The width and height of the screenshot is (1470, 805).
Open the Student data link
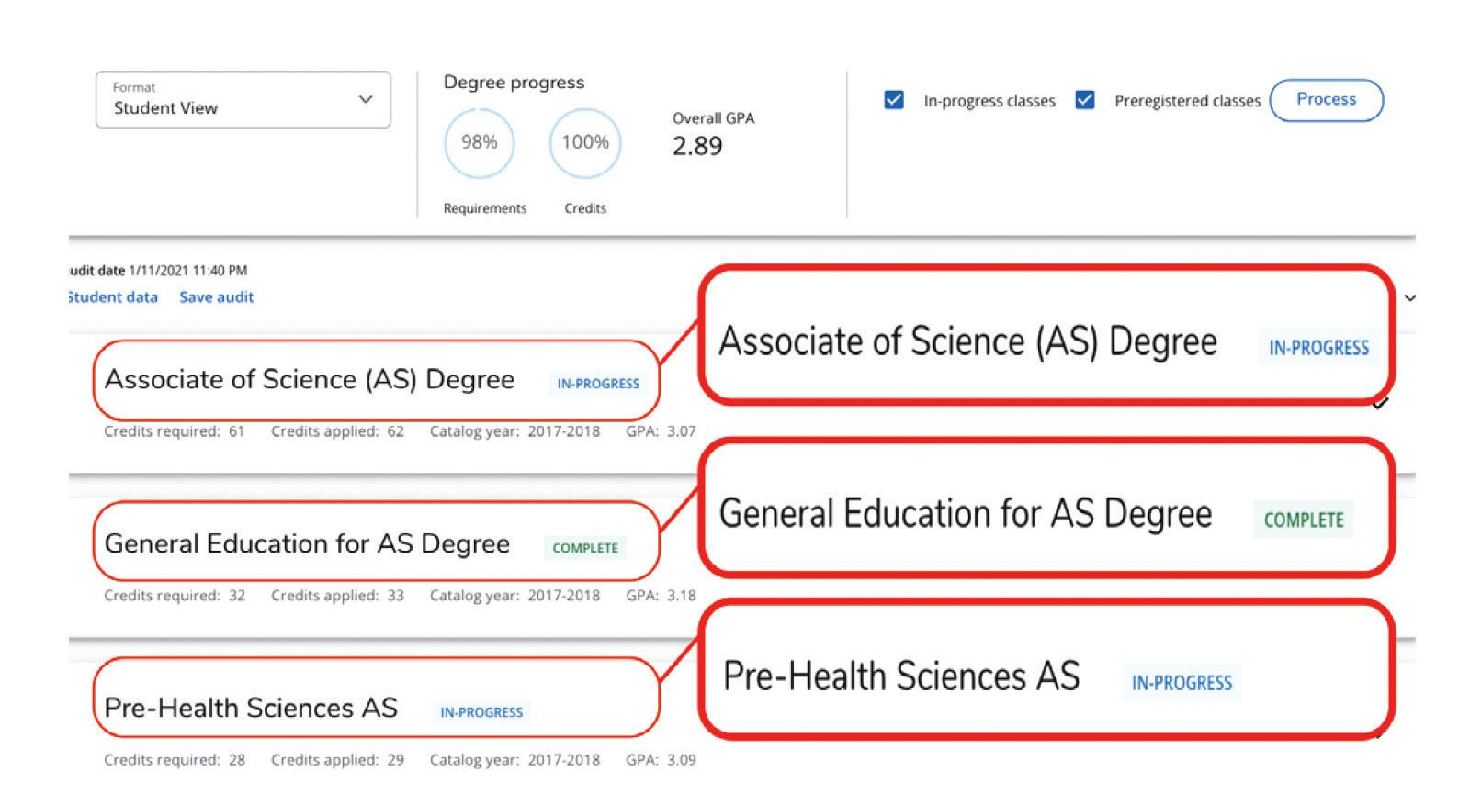113,297
